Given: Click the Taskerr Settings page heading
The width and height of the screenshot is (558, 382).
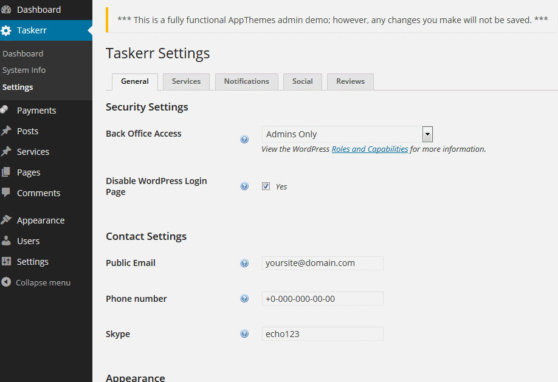Looking at the screenshot, I should click(x=157, y=53).
